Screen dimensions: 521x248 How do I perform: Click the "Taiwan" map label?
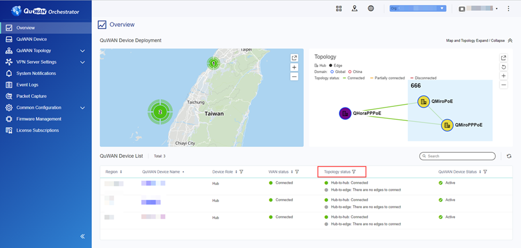click(x=214, y=114)
